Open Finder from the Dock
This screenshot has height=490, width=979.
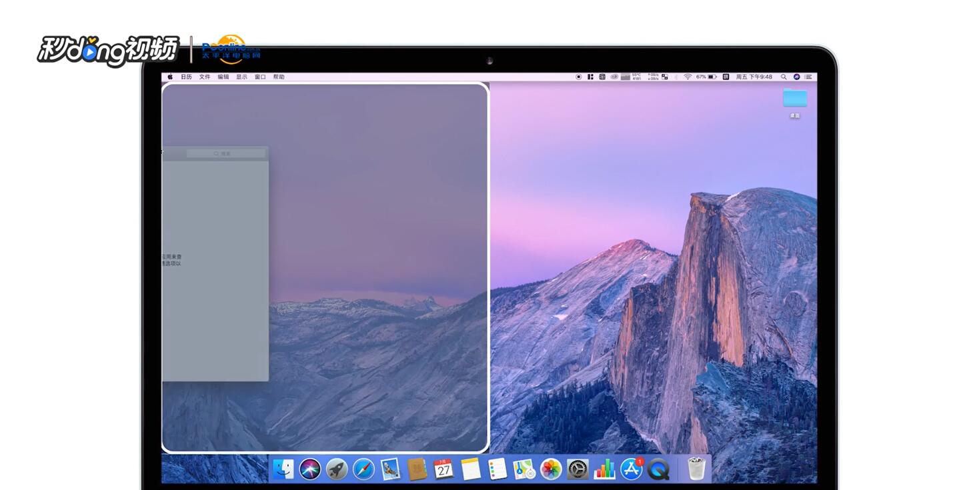pyautogui.click(x=283, y=469)
